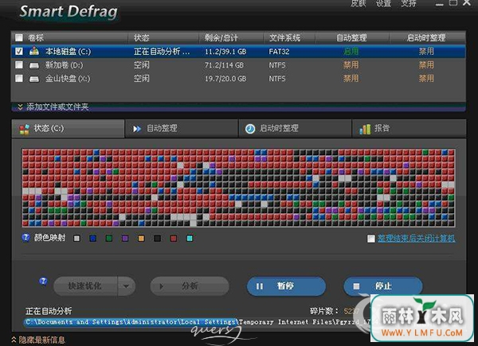Viewport: 478px width, 346px height.
Task: Open help icon beside 快速优化 button
Action: [43, 282]
